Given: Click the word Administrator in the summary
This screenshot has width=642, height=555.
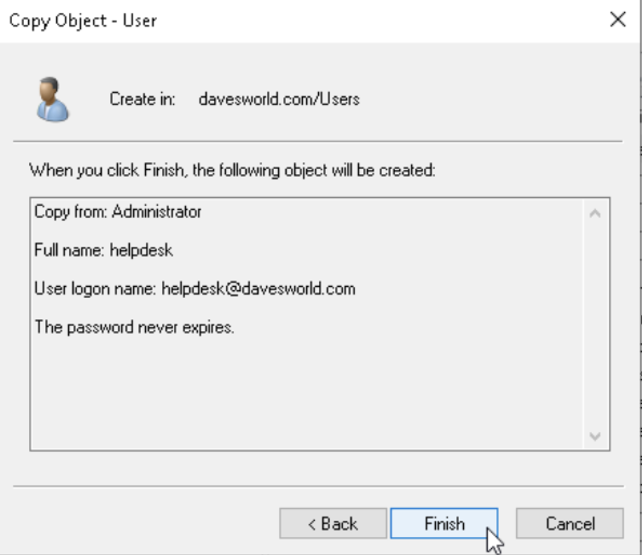Looking at the screenshot, I should (157, 212).
